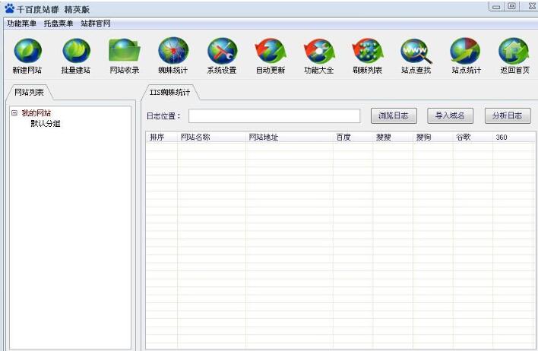Sort by the 排序 column header
Viewport: 538px width, 351px height.
[161, 138]
